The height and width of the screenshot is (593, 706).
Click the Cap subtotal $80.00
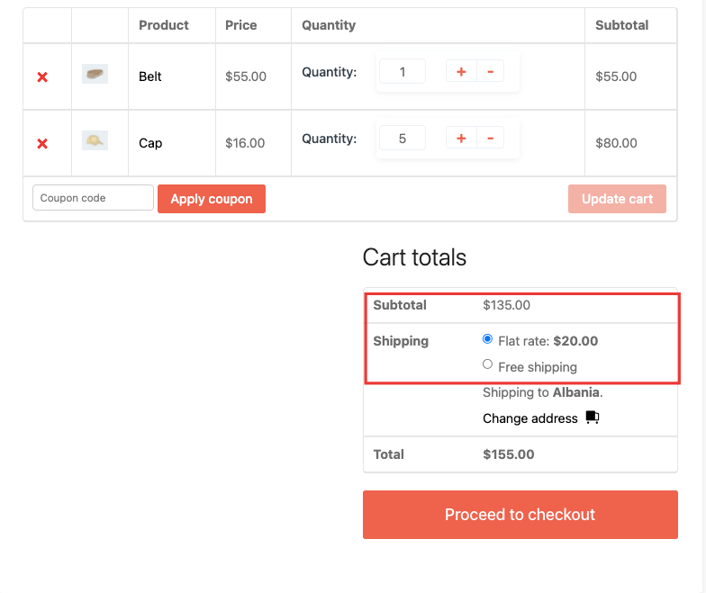pyautogui.click(x=616, y=143)
